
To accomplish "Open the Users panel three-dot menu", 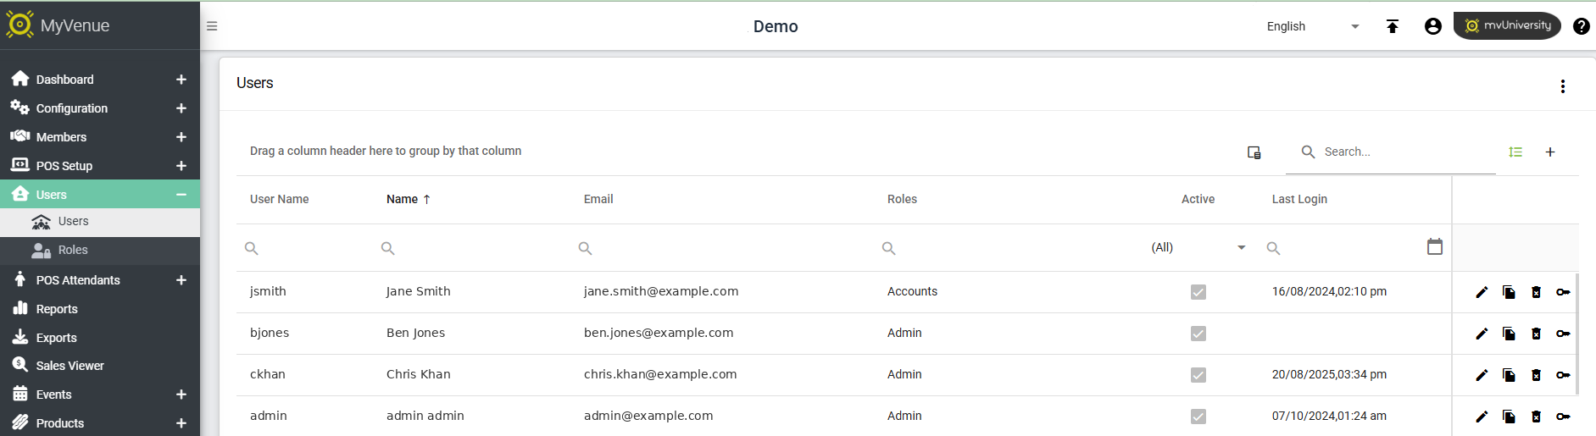I will click(1563, 86).
